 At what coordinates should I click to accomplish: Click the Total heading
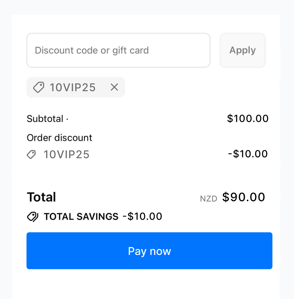41,197
